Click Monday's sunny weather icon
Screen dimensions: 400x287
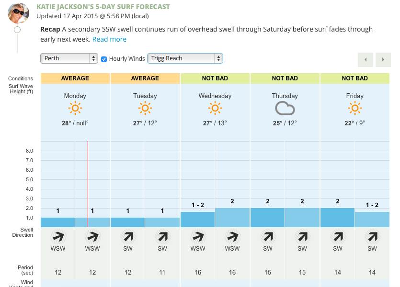pyautogui.click(x=75, y=108)
